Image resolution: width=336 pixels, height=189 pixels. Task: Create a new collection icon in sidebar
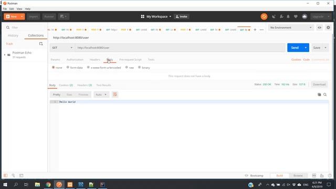41,44
